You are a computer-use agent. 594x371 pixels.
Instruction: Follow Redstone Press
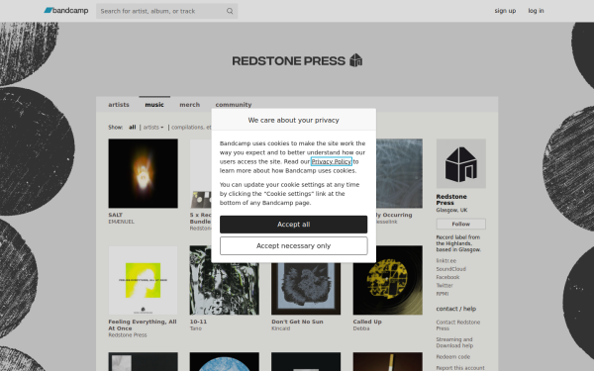(460, 225)
